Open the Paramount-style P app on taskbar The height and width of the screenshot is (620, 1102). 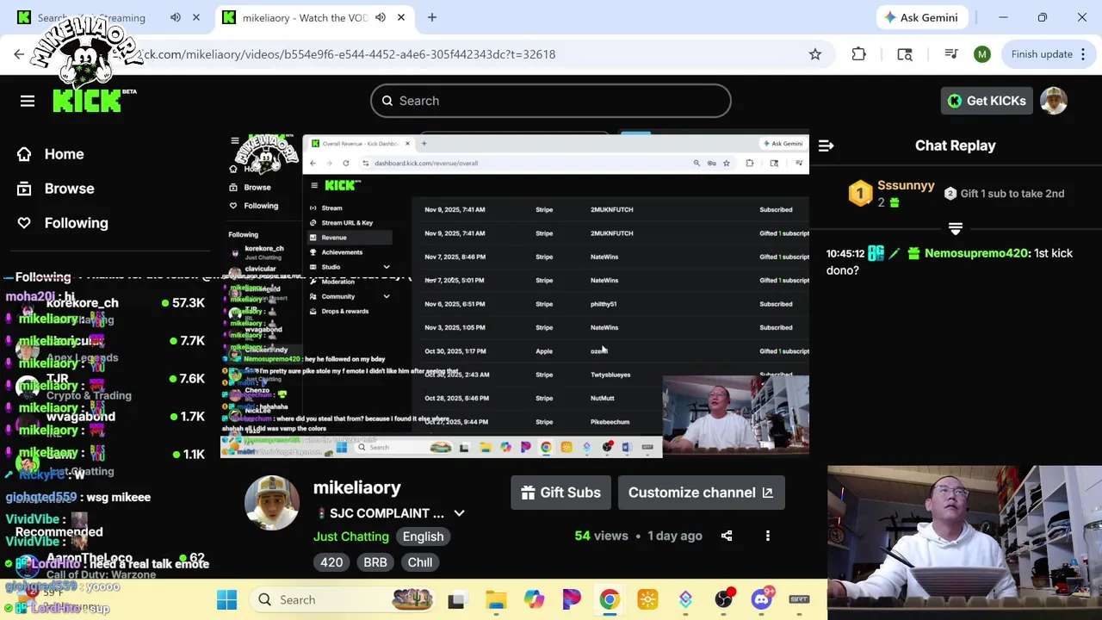[572, 599]
